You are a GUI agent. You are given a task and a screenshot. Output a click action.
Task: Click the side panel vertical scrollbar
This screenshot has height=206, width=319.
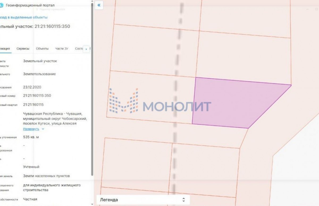(x=92, y=88)
